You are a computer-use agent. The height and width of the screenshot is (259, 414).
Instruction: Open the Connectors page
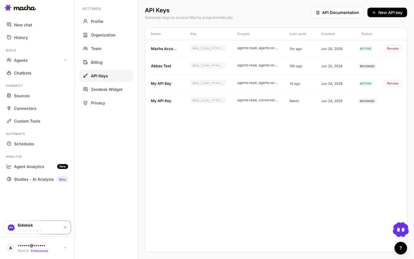tap(37, 108)
